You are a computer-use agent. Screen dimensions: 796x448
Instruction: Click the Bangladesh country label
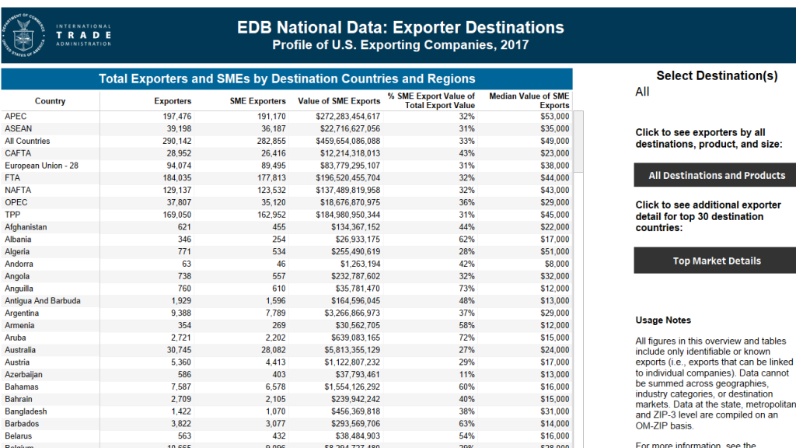(26, 411)
